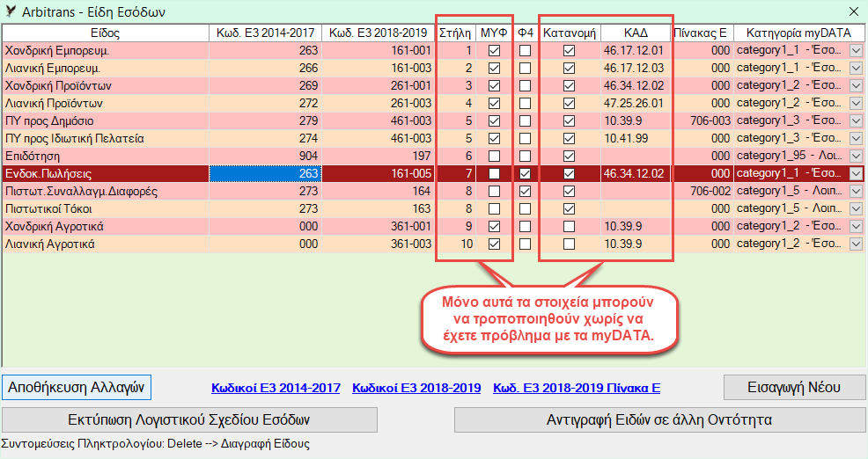Screen dimensions: 868x459
Task: Open myDATA category dropdown for Χονδρική Εμπορευμ.
Action: [x=857, y=51]
